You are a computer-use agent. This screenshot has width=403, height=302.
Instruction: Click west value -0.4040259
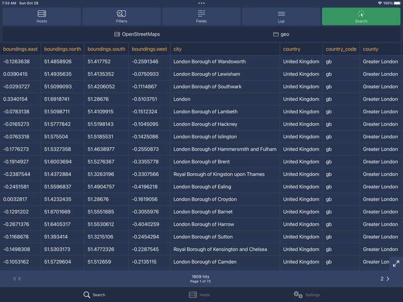[x=145, y=224]
